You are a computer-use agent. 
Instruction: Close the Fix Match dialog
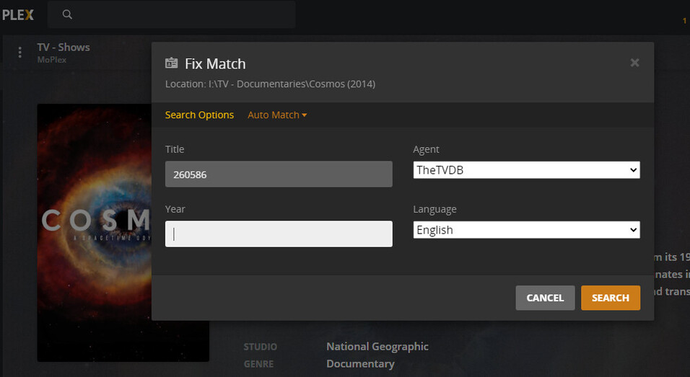click(634, 63)
